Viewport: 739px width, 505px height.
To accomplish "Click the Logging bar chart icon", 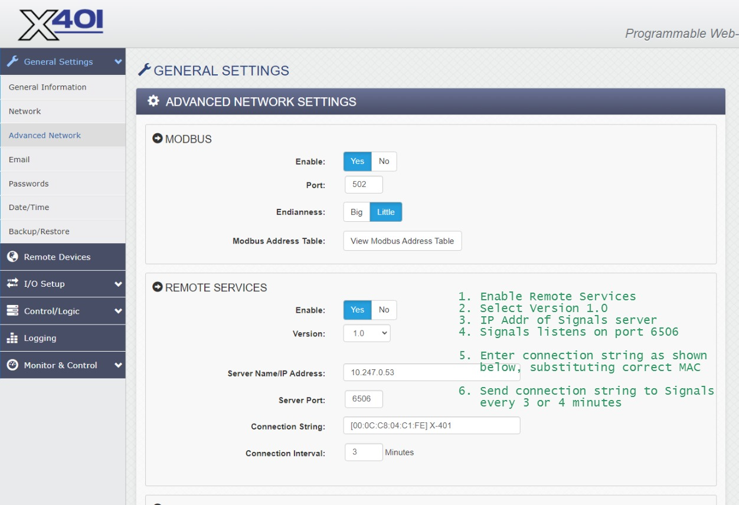I will pos(12,338).
